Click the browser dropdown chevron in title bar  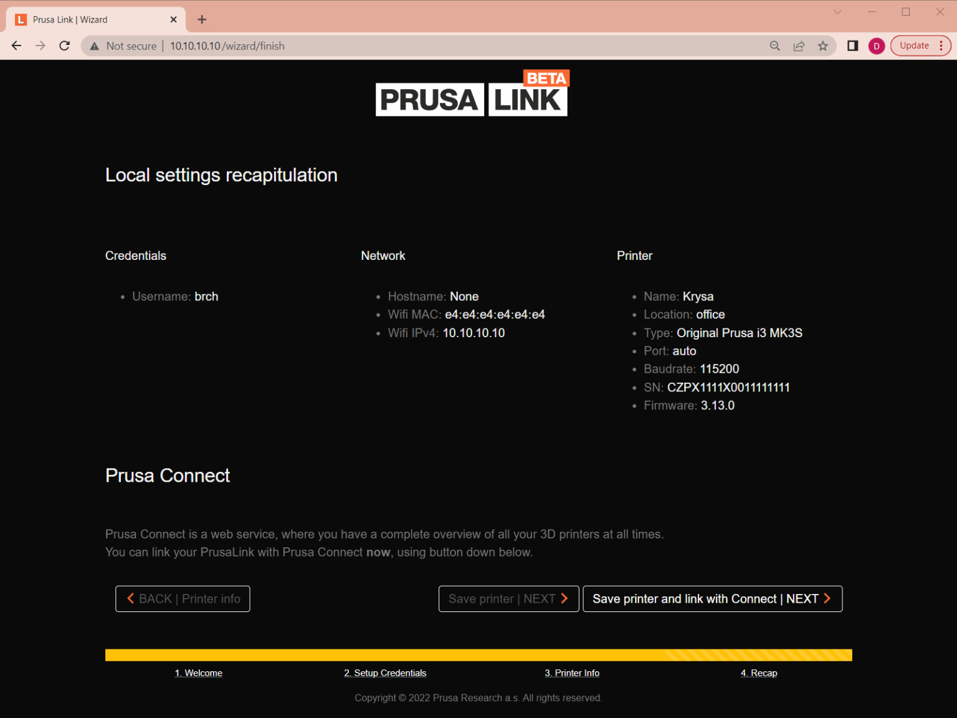point(837,11)
